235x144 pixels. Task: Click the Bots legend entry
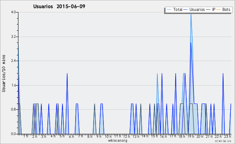[223, 9]
